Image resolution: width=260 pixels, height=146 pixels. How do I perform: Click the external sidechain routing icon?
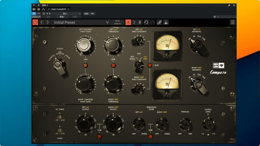click(166, 22)
